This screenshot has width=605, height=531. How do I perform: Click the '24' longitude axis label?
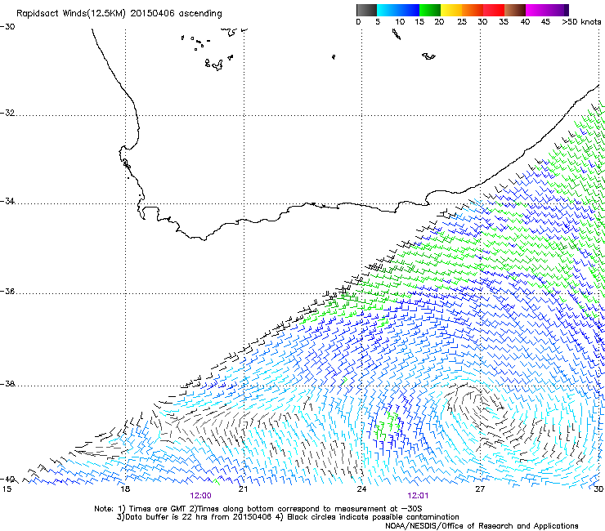coord(361,489)
